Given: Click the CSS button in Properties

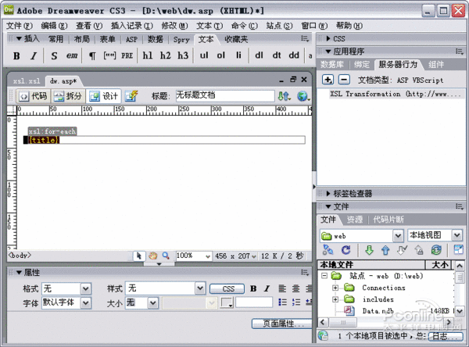Looking at the screenshot, I should coord(227,289).
